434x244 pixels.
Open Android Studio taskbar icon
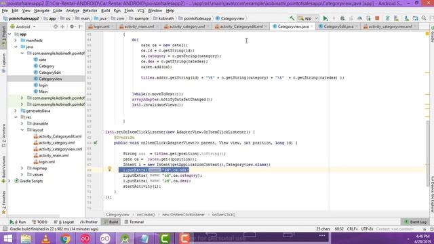pos(125,239)
